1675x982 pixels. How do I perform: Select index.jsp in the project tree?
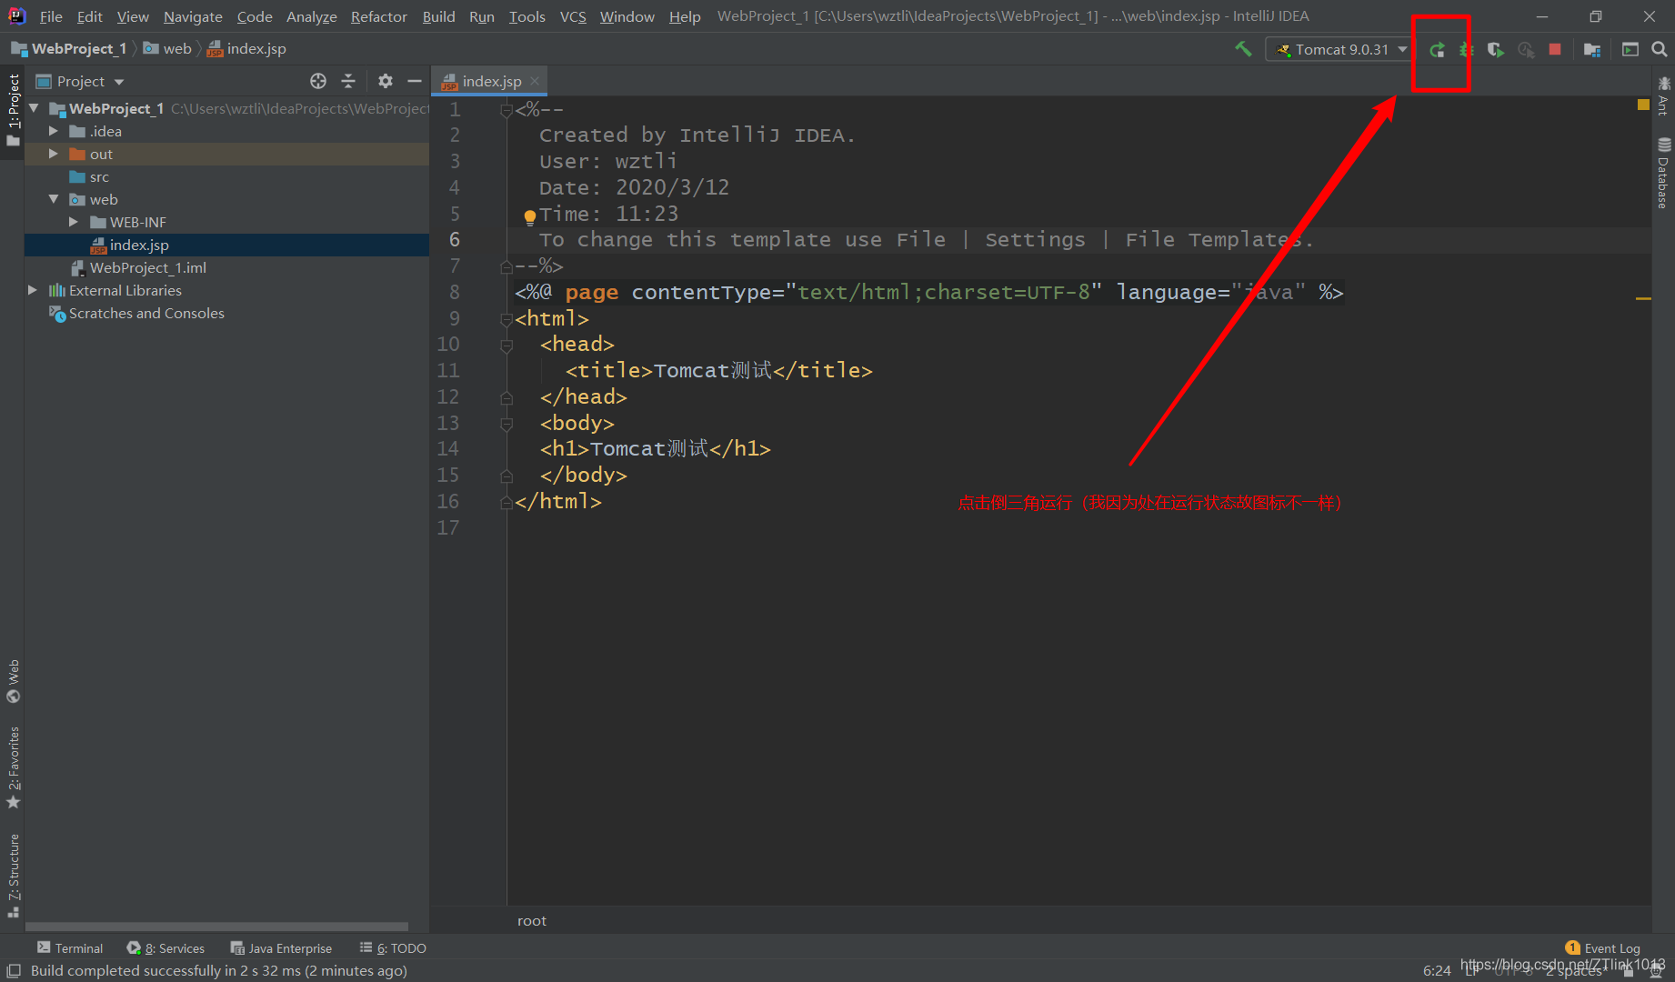pos(226,245)
